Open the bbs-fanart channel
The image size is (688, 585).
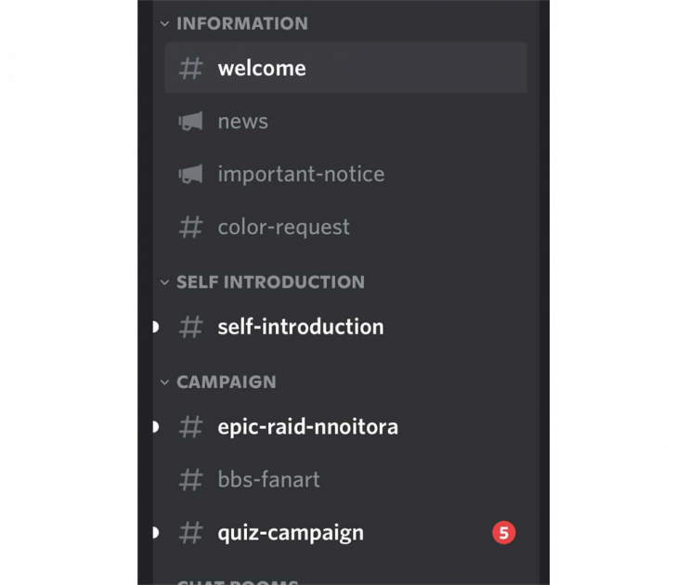click(268, 479)
